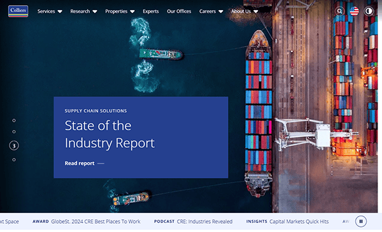Open the Properties menu

click(x=117, y=11)
